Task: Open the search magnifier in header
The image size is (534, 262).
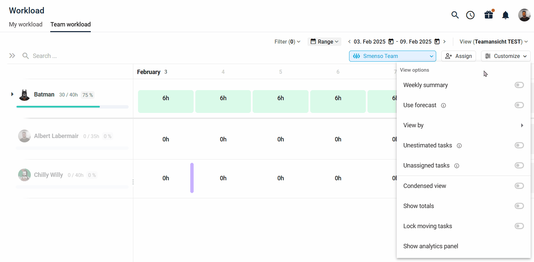Action: tap(455, 15)
